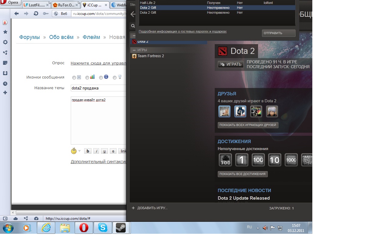Screen dimensions: 366x235
Task: Switch to the WebM browser tab
Action: pos(118,5)
